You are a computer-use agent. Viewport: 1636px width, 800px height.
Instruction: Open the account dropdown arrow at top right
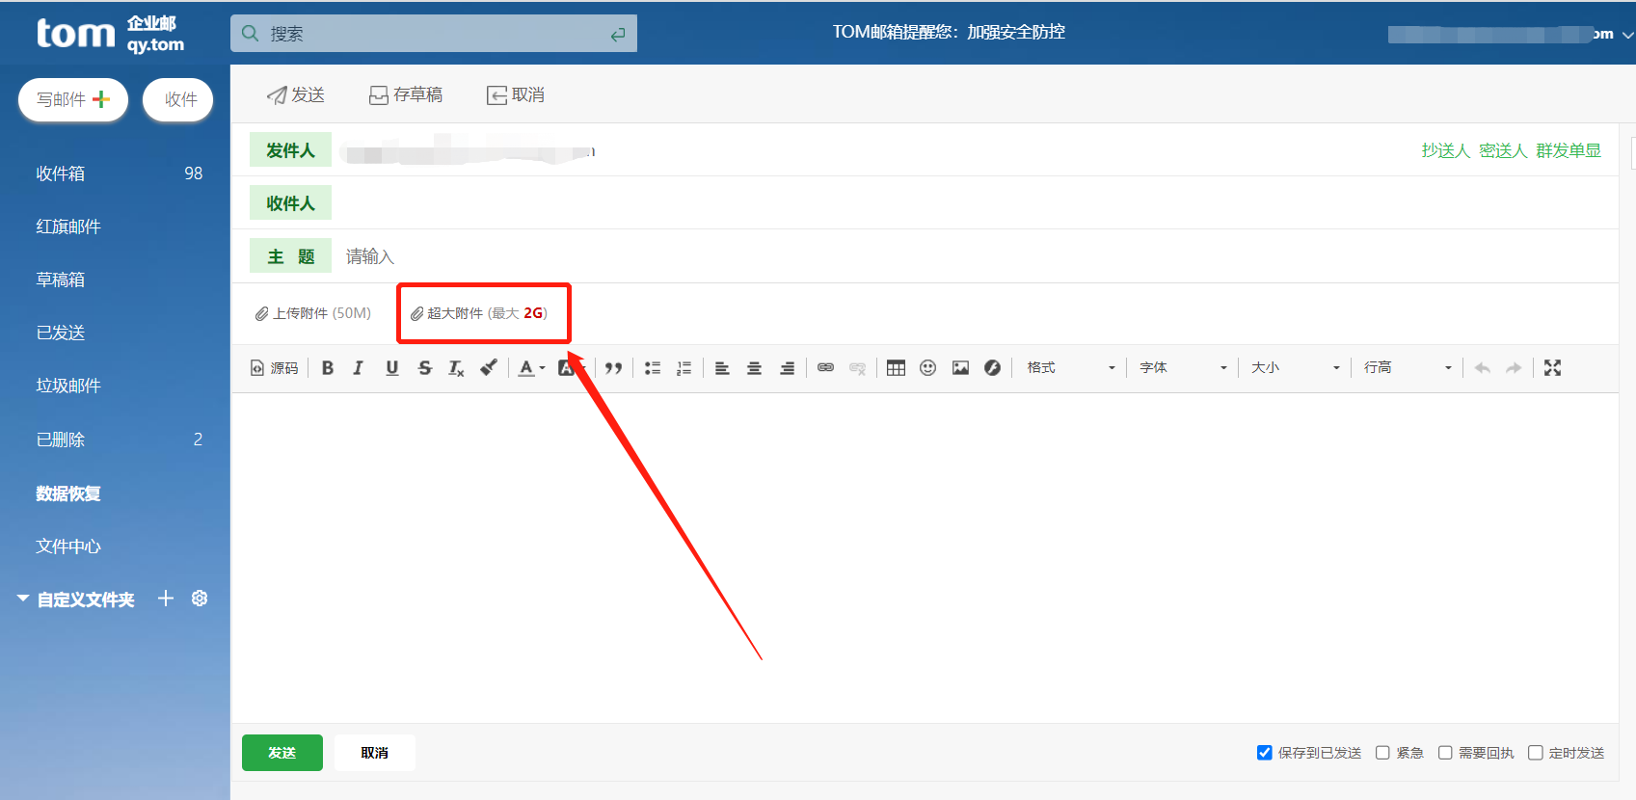pos(1627,35)
